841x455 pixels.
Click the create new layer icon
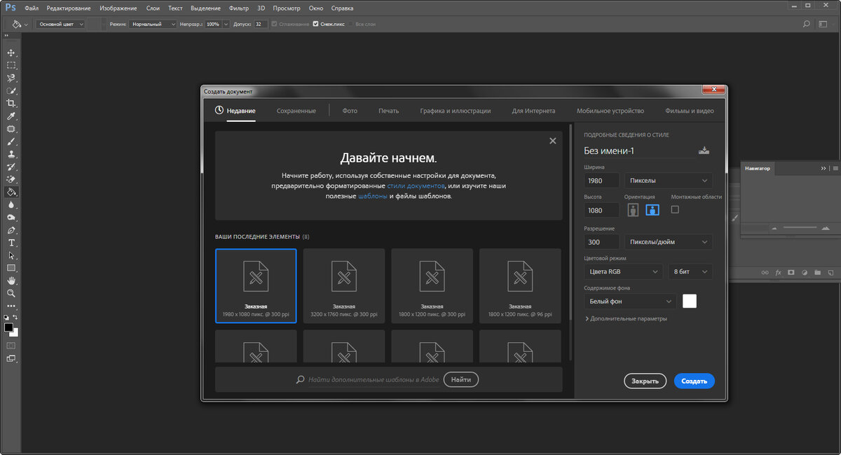[831, 272]
